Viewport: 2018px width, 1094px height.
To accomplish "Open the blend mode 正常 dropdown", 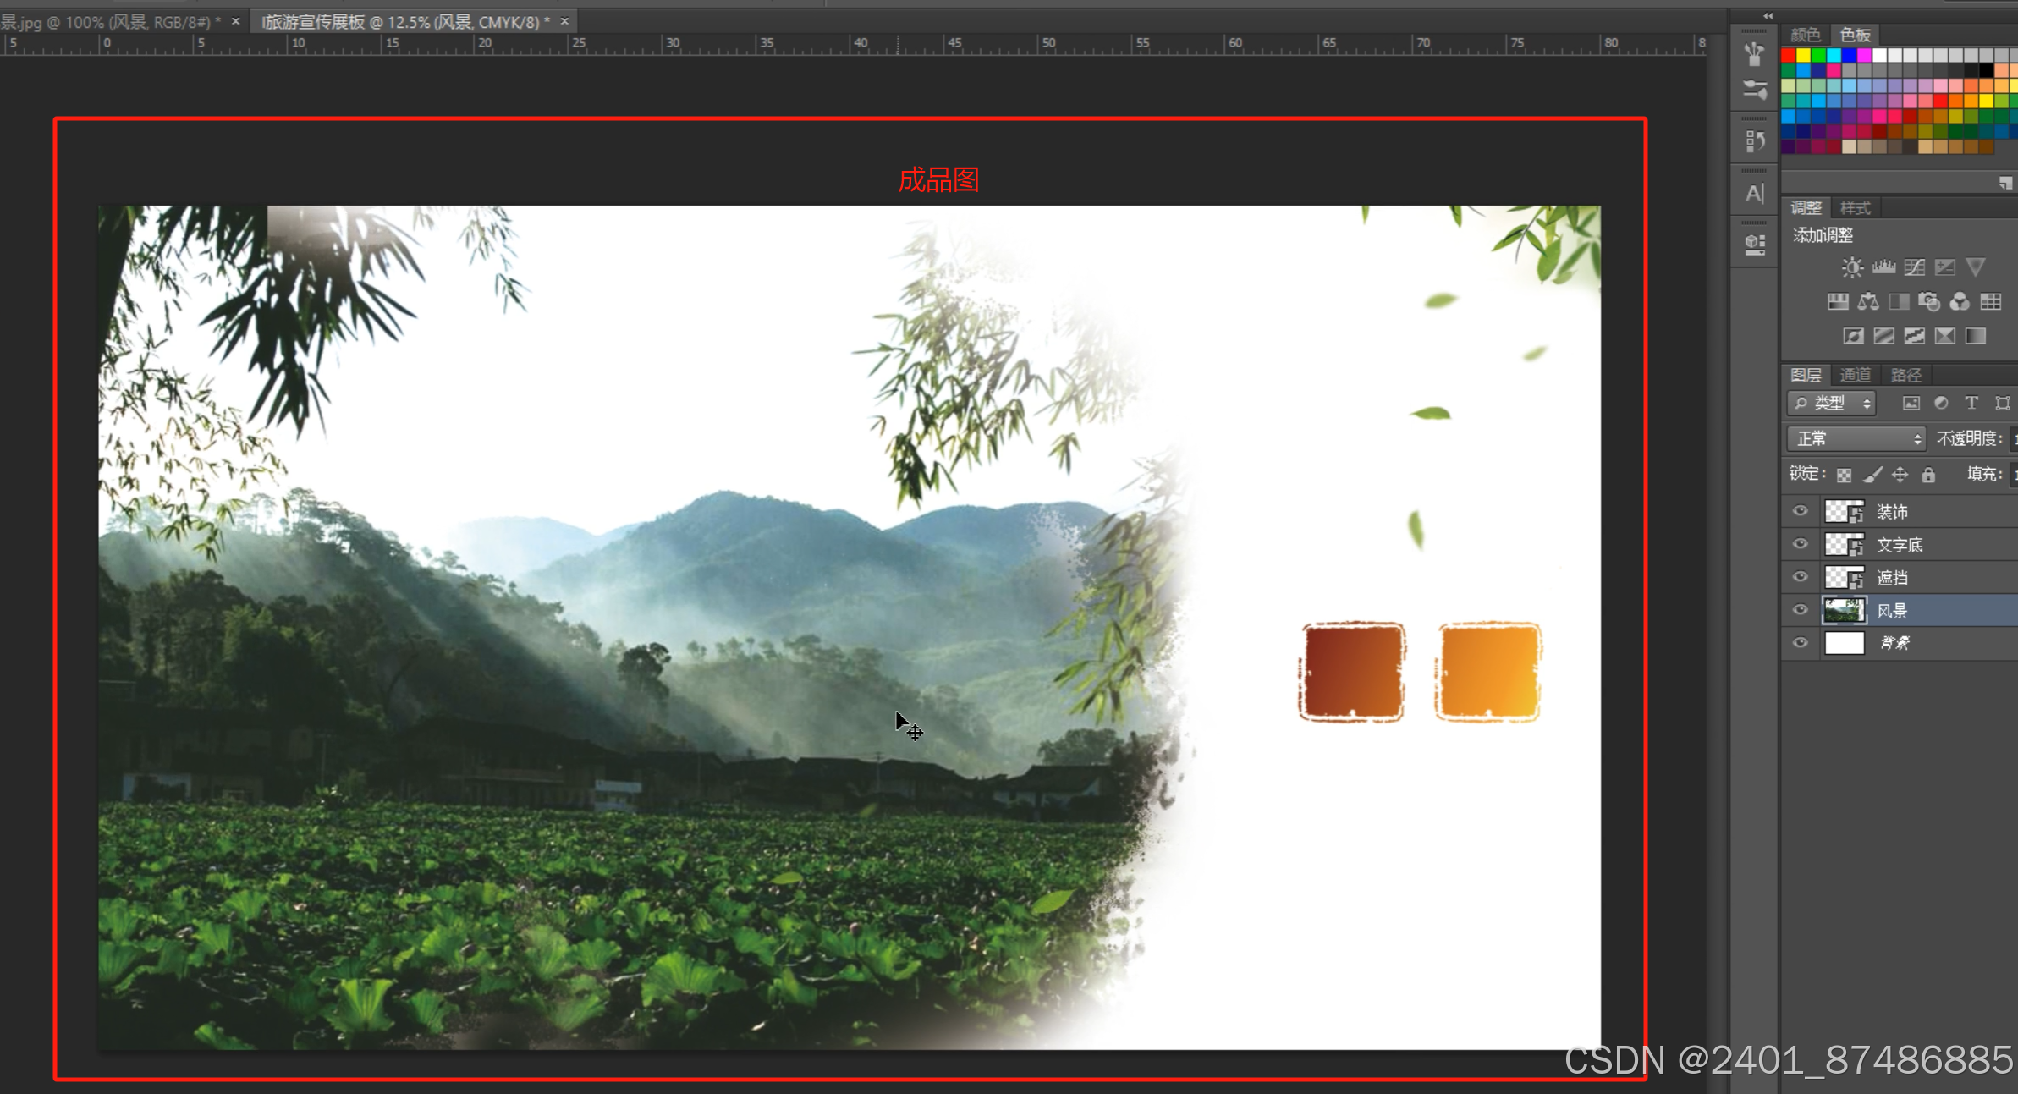I will (1856, 438).
